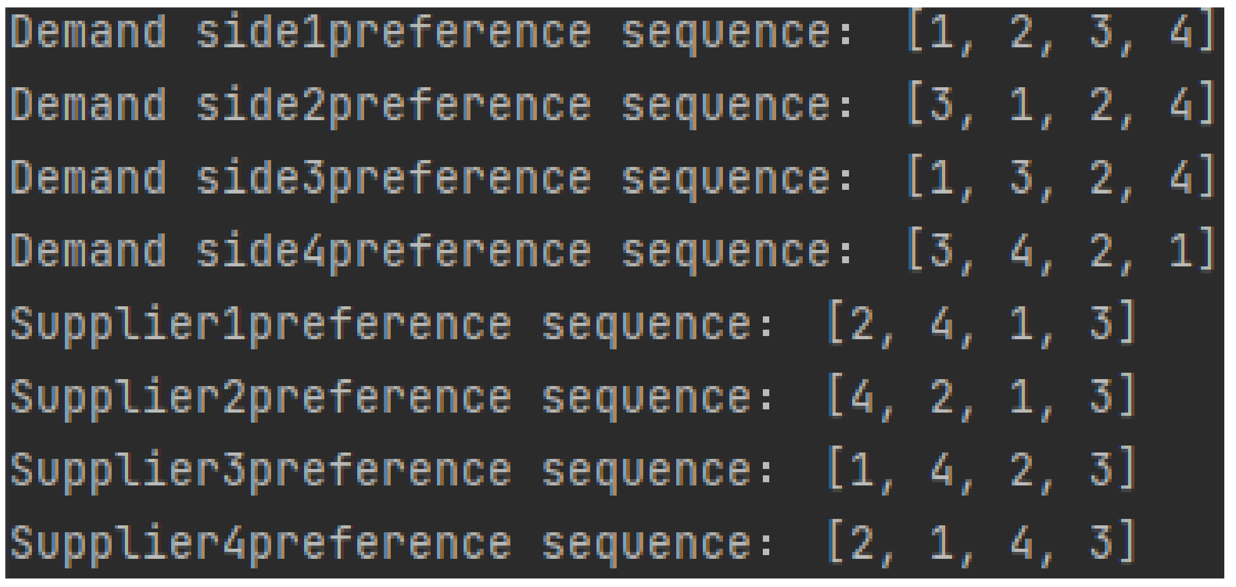The width and height of the screenshot is (1236, 587).
Task: Click the word 'Demand' on the first line
Action: [x=88, y=33]
